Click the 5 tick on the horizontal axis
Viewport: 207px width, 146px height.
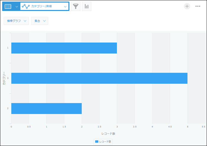(x=187, y=126)
